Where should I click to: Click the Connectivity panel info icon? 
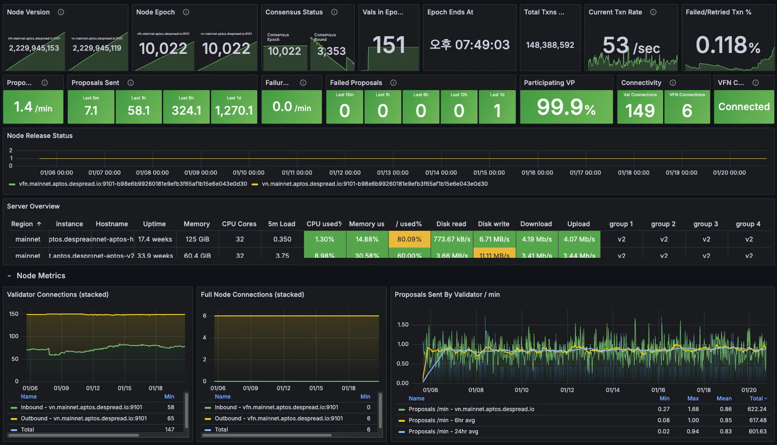pos(673,83)
